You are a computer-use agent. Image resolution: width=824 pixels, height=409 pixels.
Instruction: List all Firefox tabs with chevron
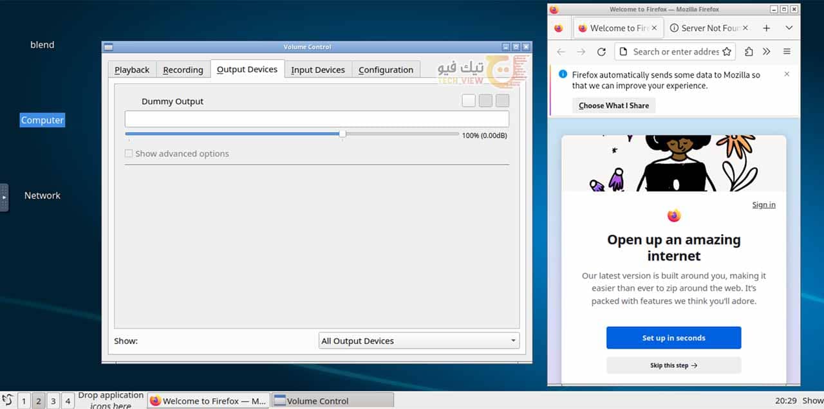point(789,28)
